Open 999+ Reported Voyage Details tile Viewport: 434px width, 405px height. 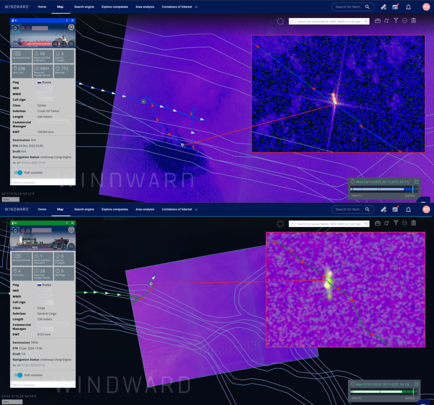pos(43,71)
